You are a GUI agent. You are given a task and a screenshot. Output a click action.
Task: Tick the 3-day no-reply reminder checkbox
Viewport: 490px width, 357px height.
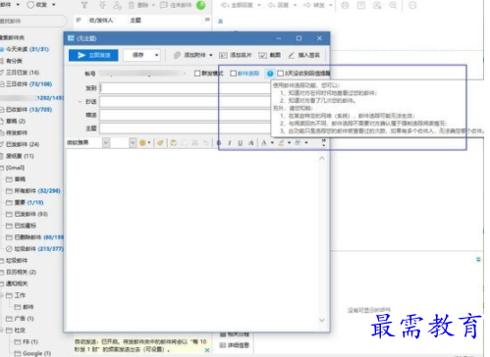pos(280,74)
